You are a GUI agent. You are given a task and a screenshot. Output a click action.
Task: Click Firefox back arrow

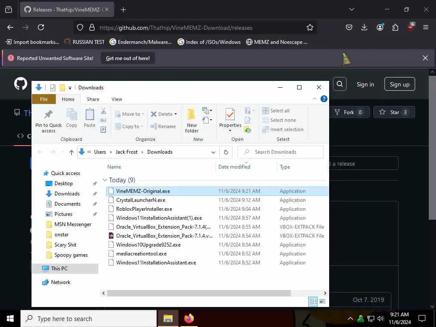pyautogui.click(x=10, y=27)
